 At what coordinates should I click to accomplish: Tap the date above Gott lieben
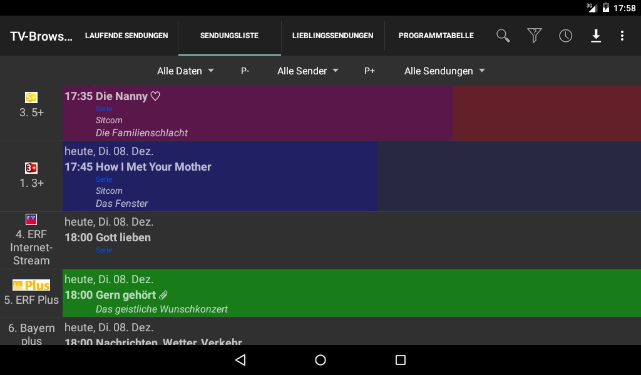click(109, 222)
